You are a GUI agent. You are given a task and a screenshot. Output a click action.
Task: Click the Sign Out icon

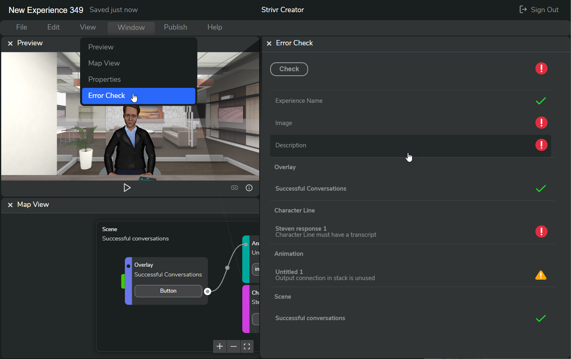tap(523, 9)
